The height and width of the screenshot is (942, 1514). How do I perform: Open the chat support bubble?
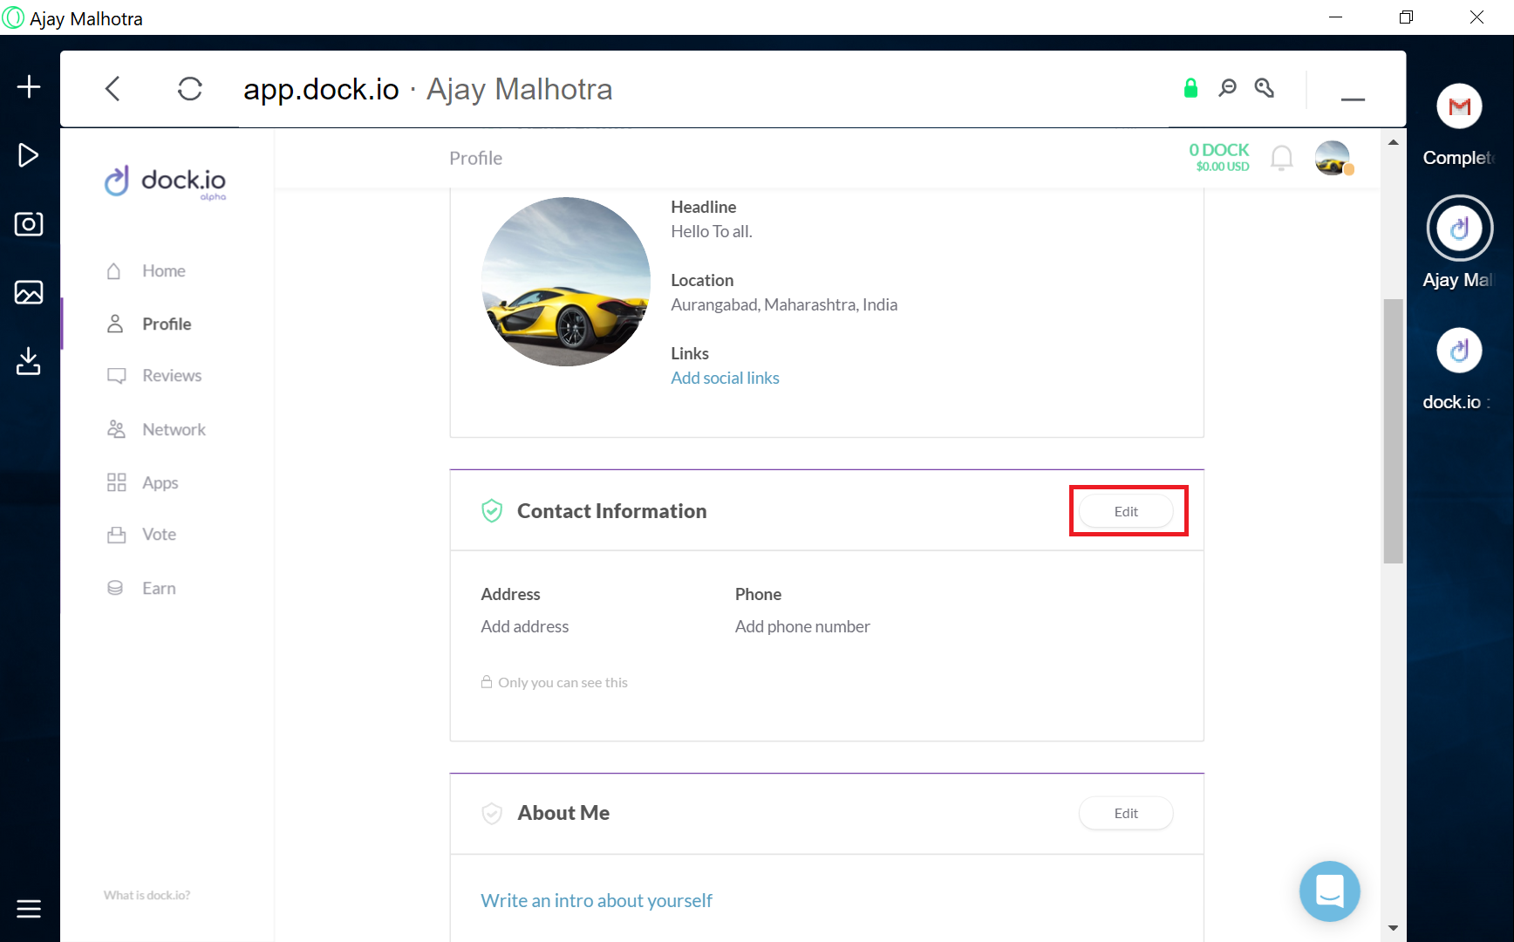(x=1329, y=891)
